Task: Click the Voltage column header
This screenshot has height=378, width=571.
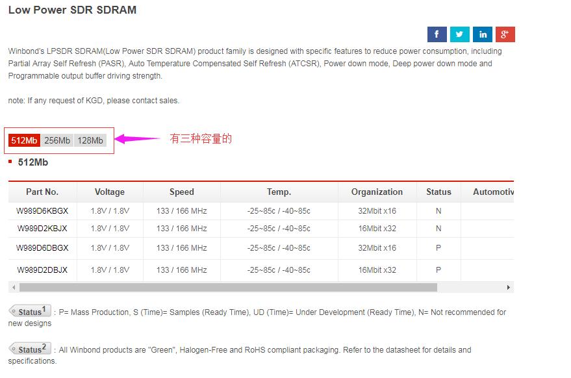Action: pos(110,192)
